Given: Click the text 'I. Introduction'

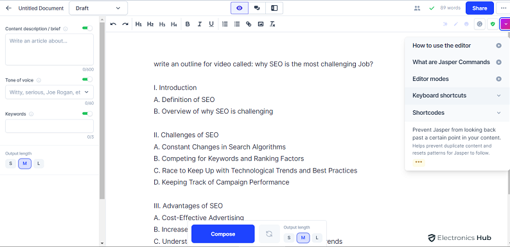Looking at the screenshot, I should (175, 88).
